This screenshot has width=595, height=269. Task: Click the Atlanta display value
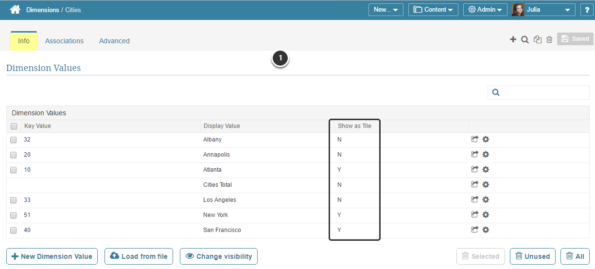coord(212,170)
